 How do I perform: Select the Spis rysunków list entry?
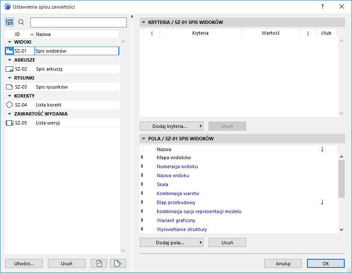coord(52,87)
